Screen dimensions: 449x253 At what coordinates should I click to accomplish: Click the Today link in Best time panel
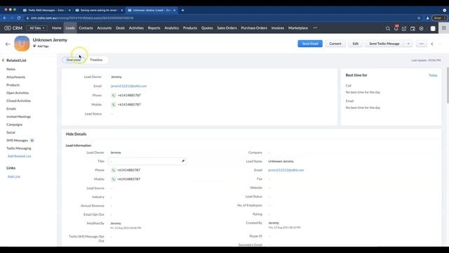(433, 75)
